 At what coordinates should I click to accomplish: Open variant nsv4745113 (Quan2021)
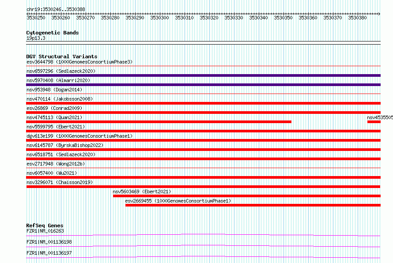(54, 117)
